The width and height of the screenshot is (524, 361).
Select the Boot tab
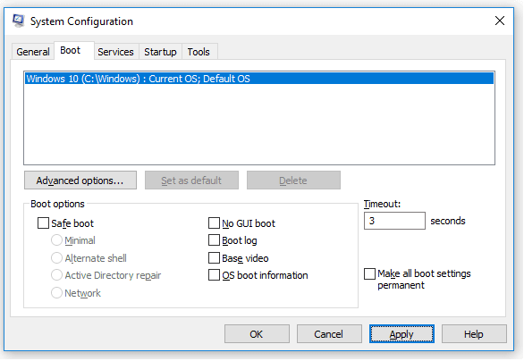pyautogui.click(x=71, y=50)
